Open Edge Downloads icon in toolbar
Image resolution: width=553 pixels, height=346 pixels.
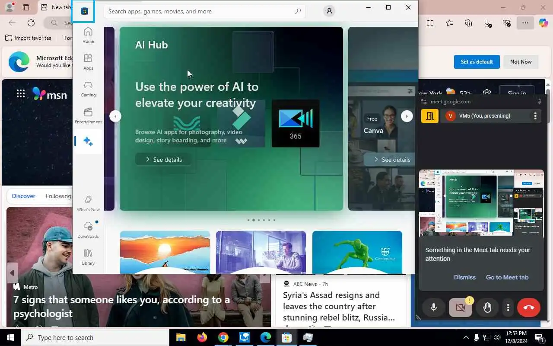[488, 23]
